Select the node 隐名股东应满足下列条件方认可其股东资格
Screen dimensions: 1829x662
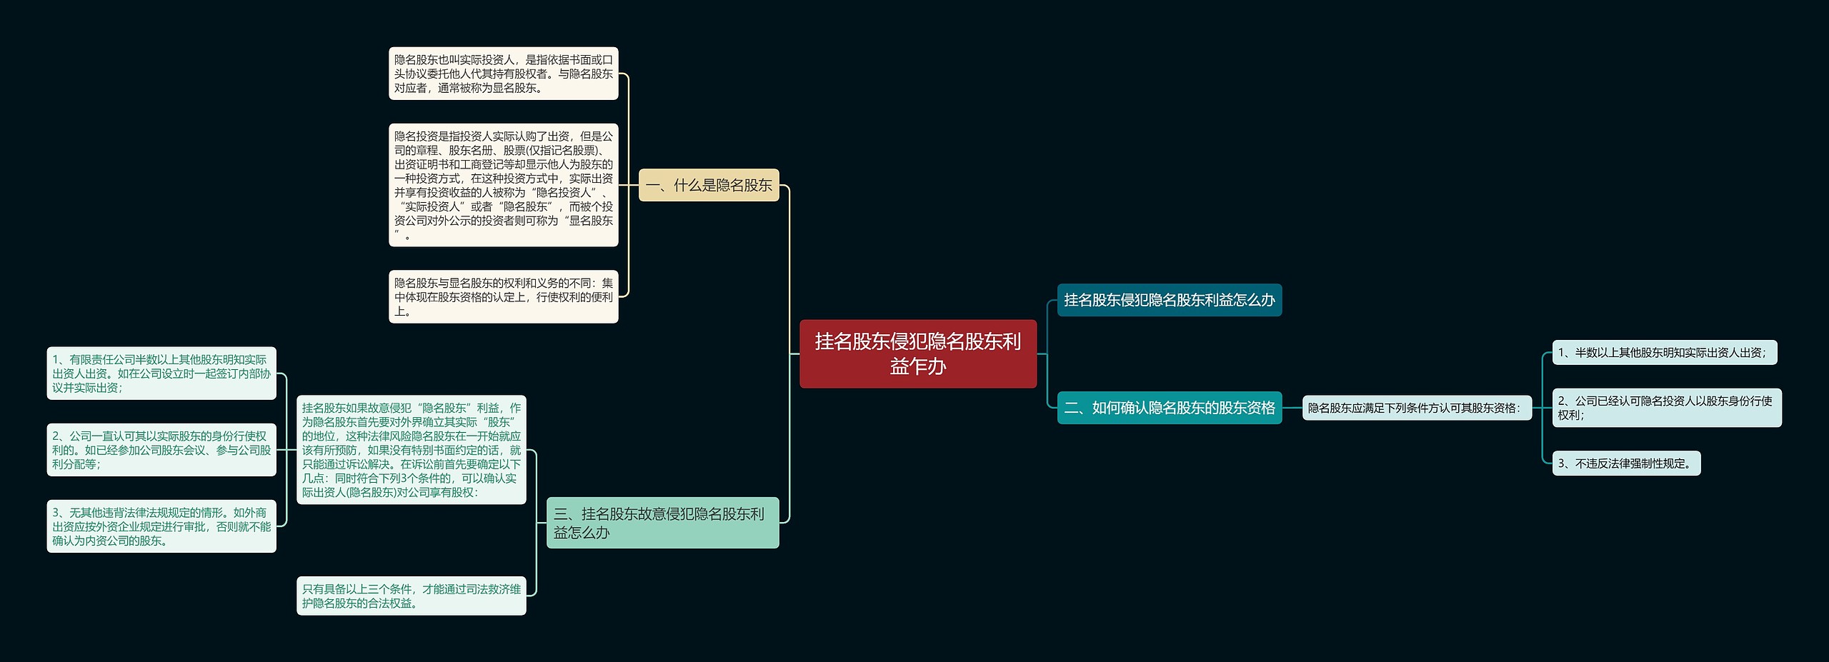click(1417, 408)
